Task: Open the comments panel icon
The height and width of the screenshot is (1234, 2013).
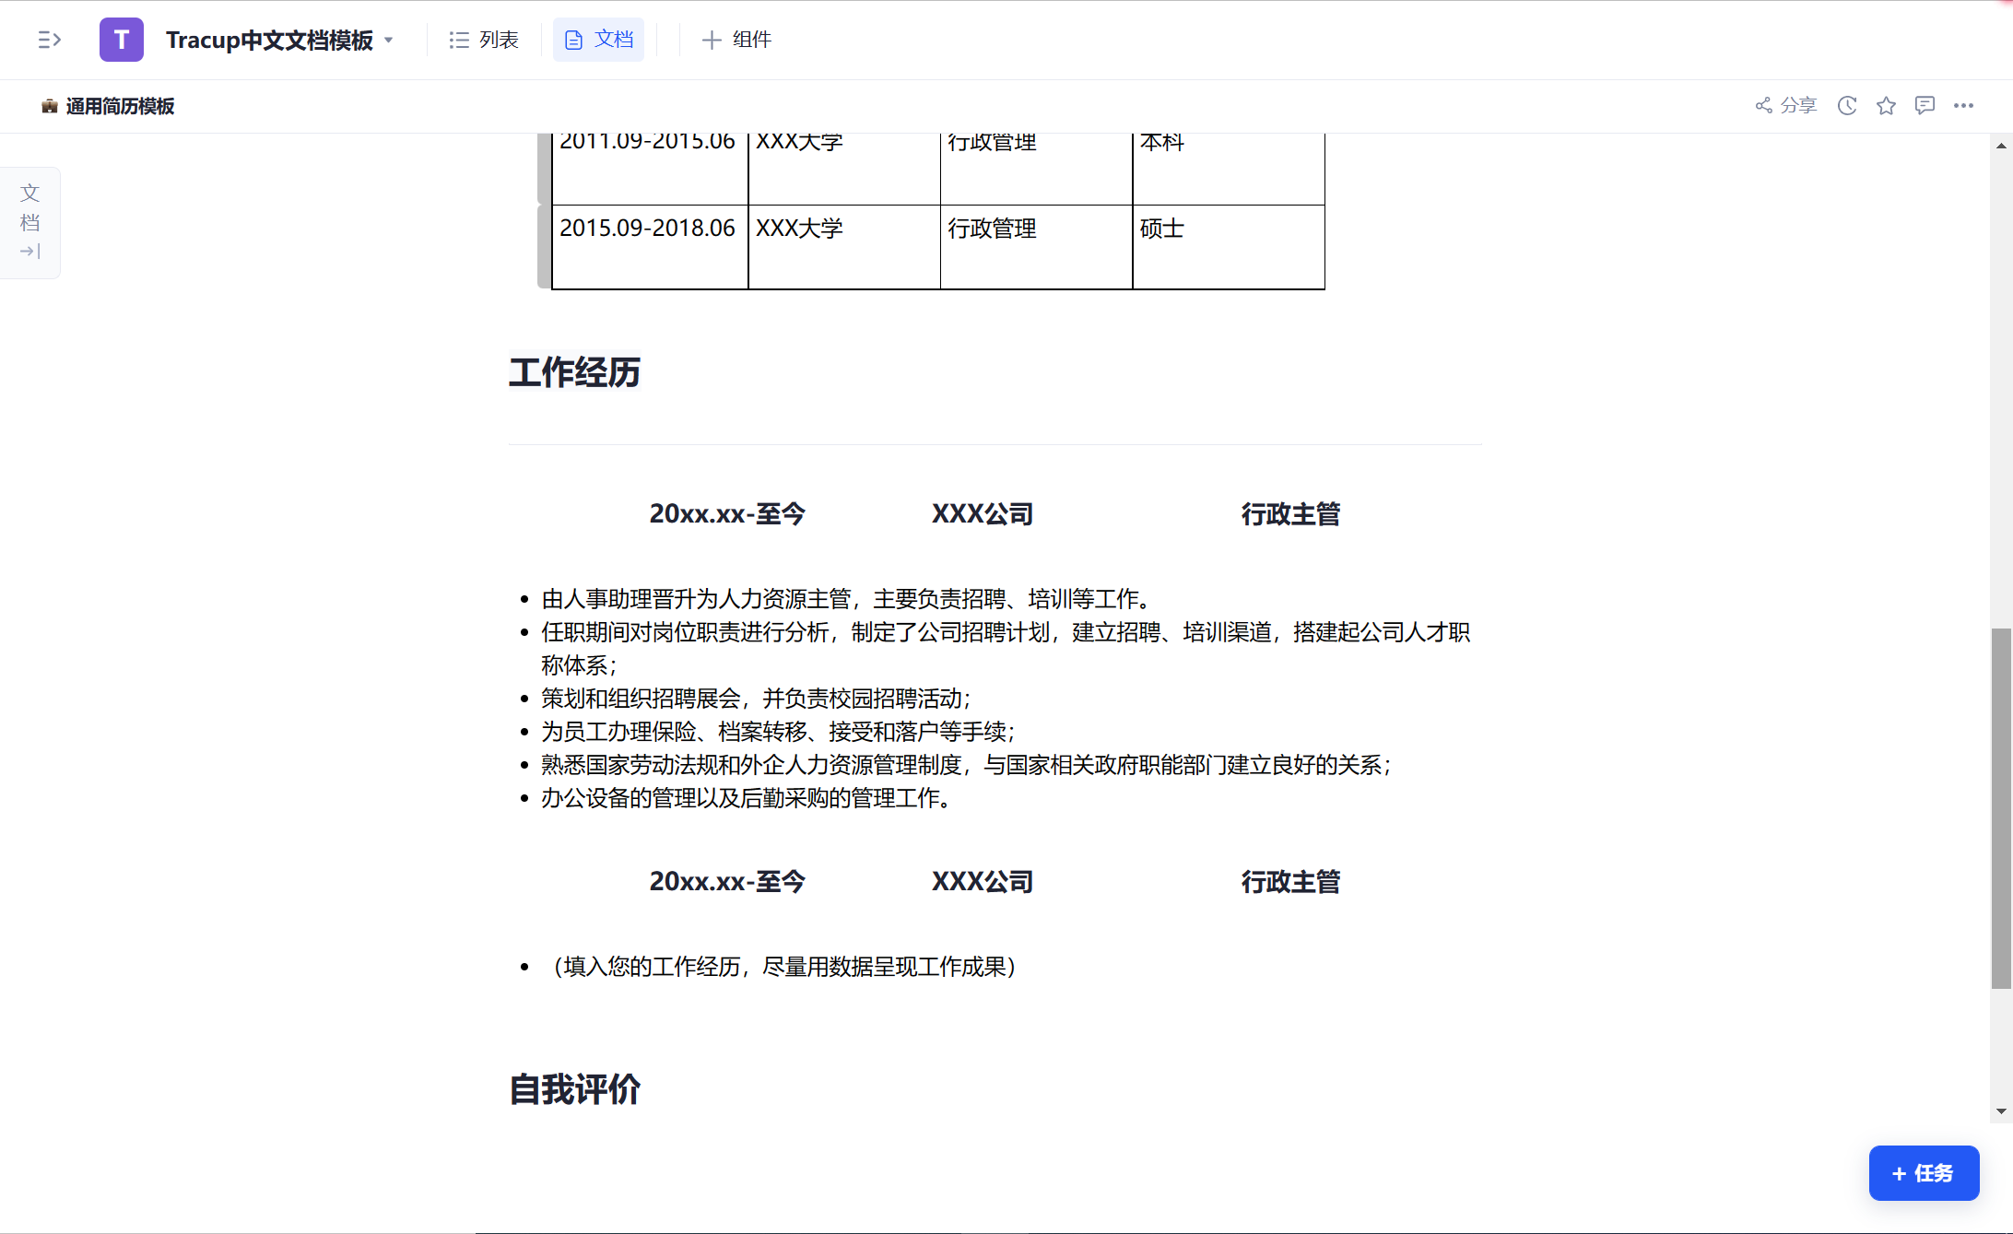Action: point(1925,105)
